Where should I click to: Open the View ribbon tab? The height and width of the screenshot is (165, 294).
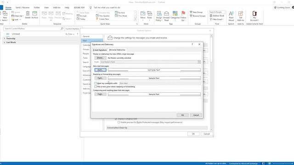[46, 7]
